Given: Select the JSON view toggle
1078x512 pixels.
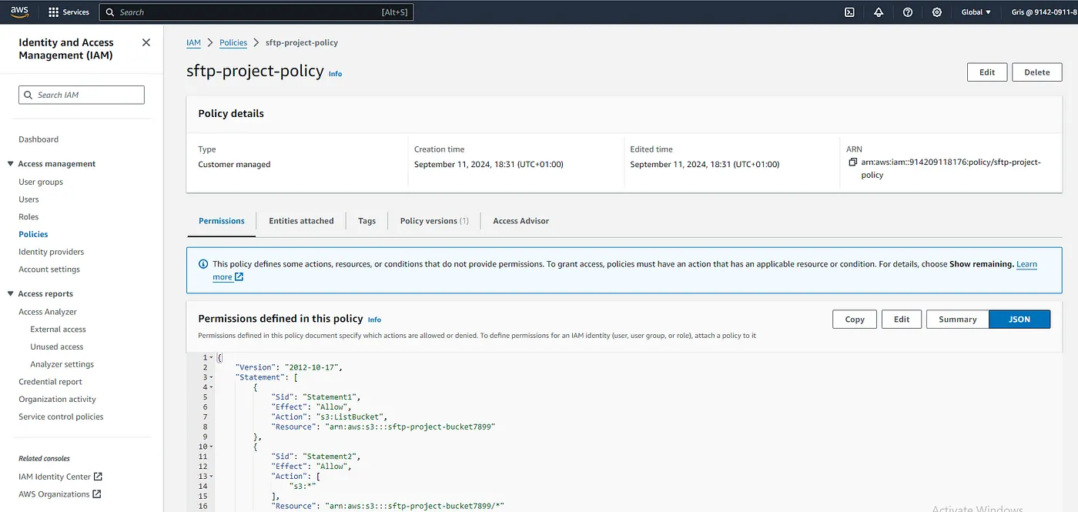Looking at the screenshot, I should pyautogui.click(x=1019, y=320).
